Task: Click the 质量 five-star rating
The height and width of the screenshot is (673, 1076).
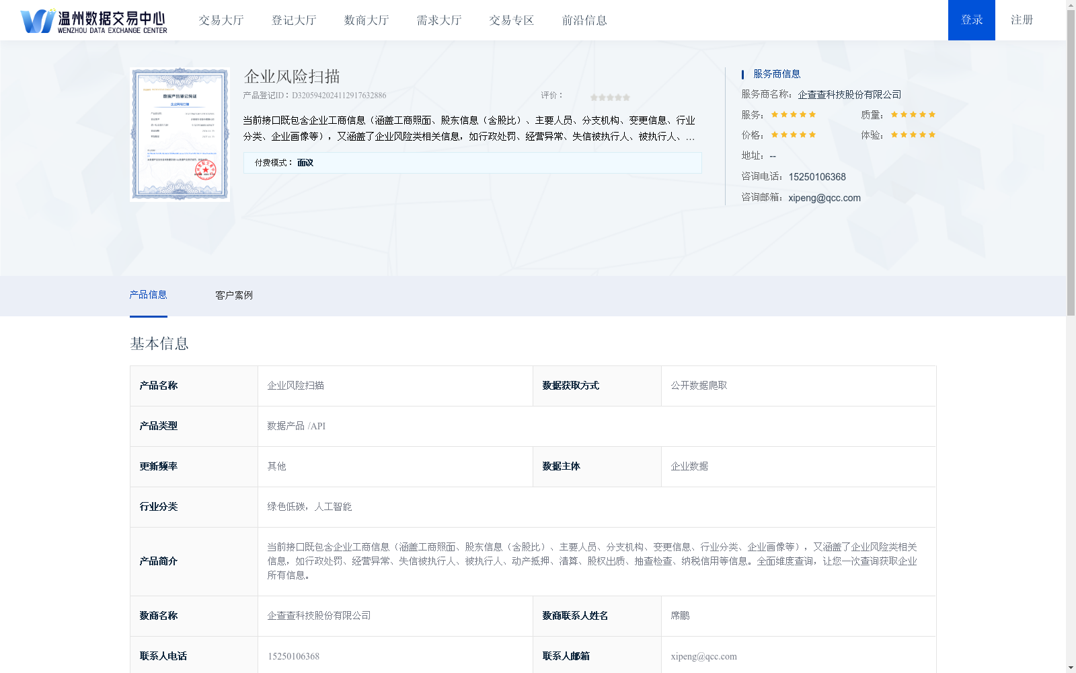Action: [x=913, y=114]
